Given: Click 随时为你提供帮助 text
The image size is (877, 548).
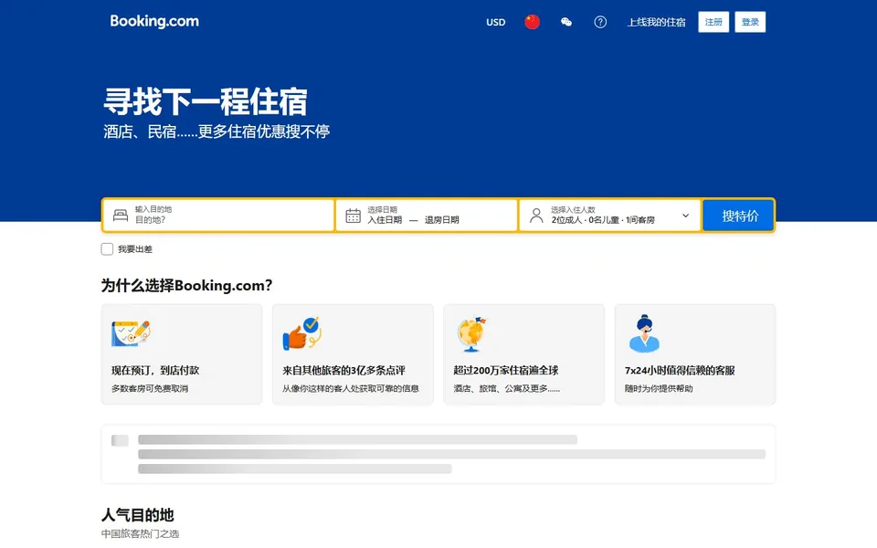Looking at the screenshot, I should [659, 389].
